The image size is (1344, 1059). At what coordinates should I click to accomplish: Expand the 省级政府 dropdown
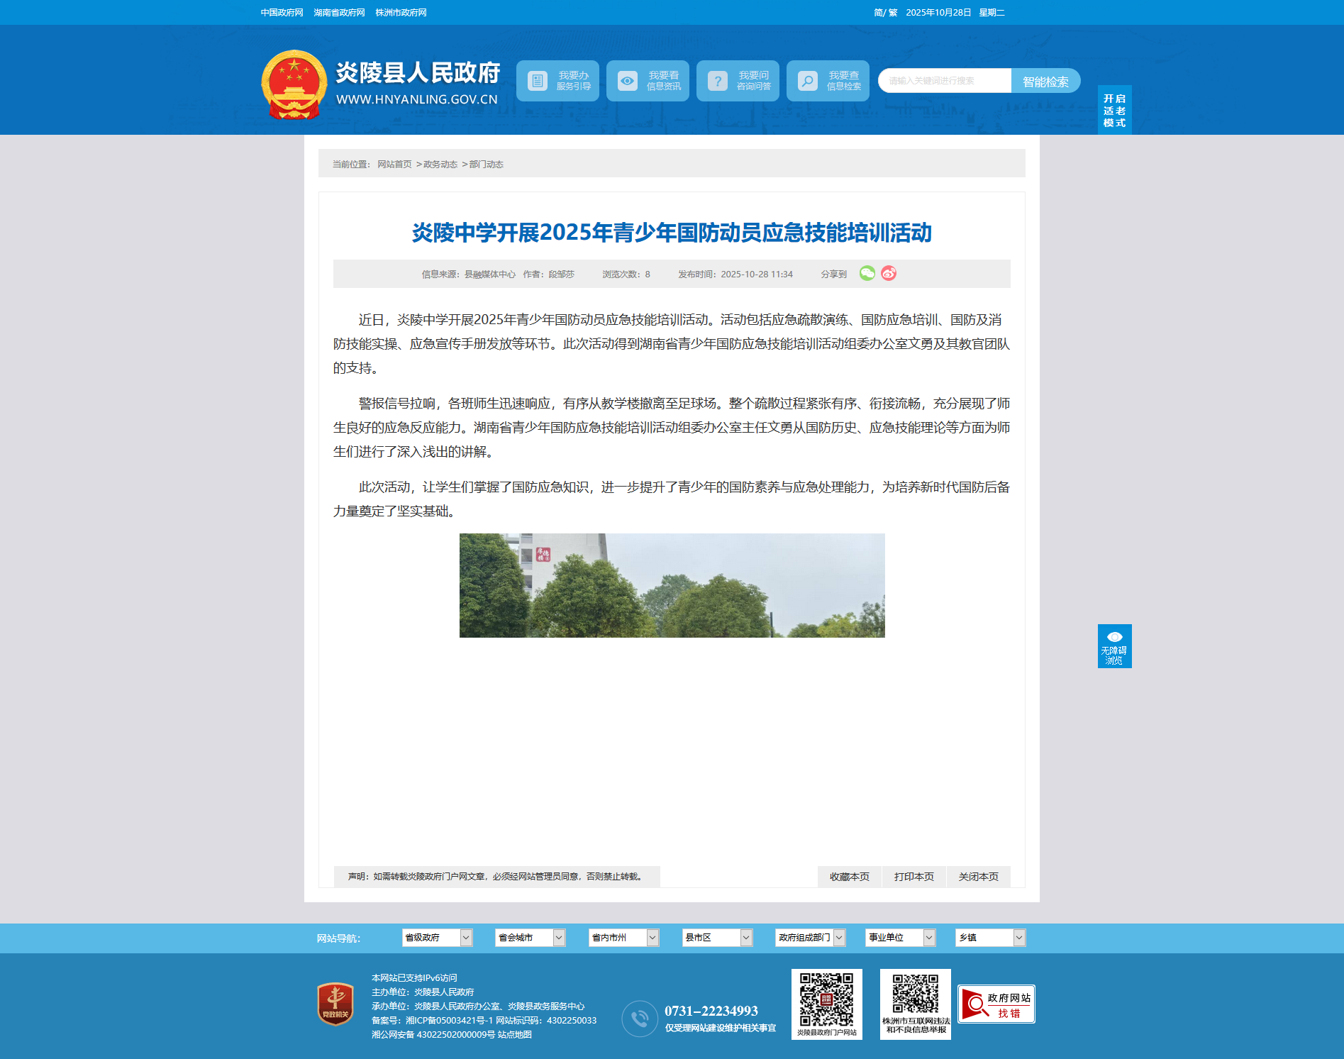pos(437,938)
